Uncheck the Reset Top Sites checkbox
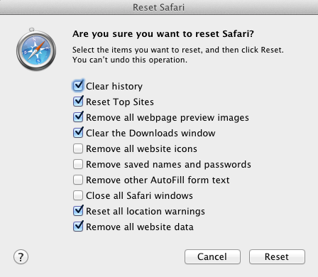Viewport: 318px width, 277px height. pyautogui.click(x=78, y=102)
